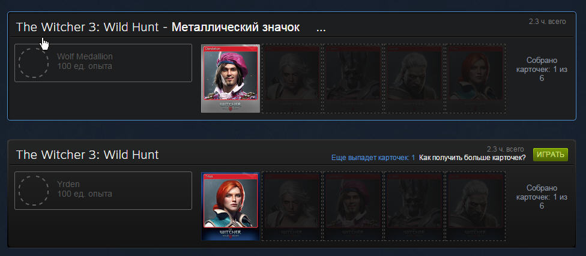Open the Металлический значок badge title
586x256 pixels.
click(x=235, y=27)
